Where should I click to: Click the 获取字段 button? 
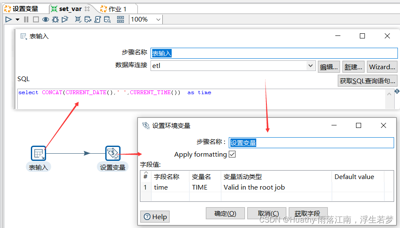pos(308,213)
